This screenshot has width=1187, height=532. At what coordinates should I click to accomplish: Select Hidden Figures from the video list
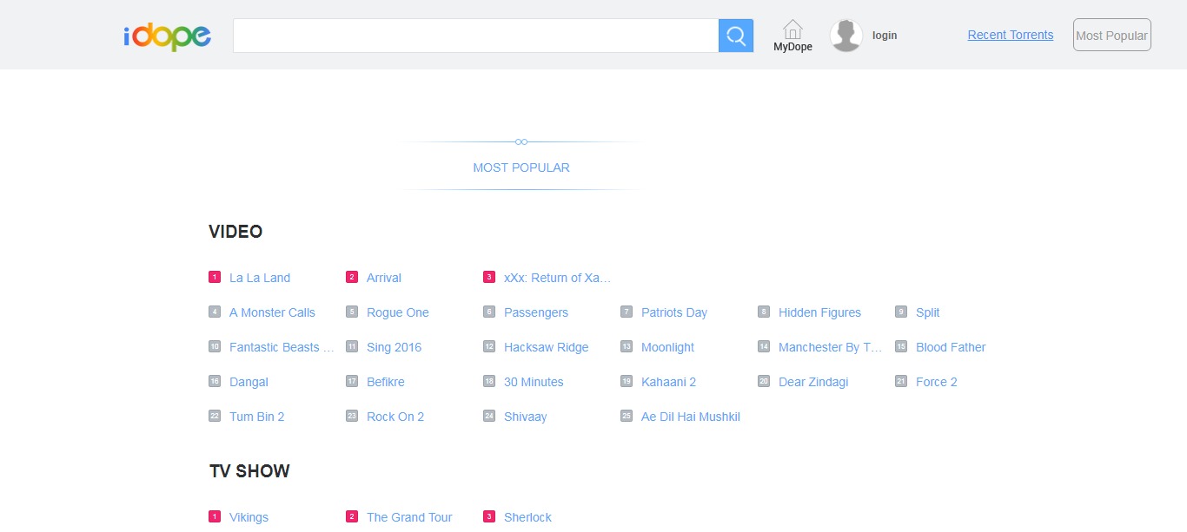(819, 312)
